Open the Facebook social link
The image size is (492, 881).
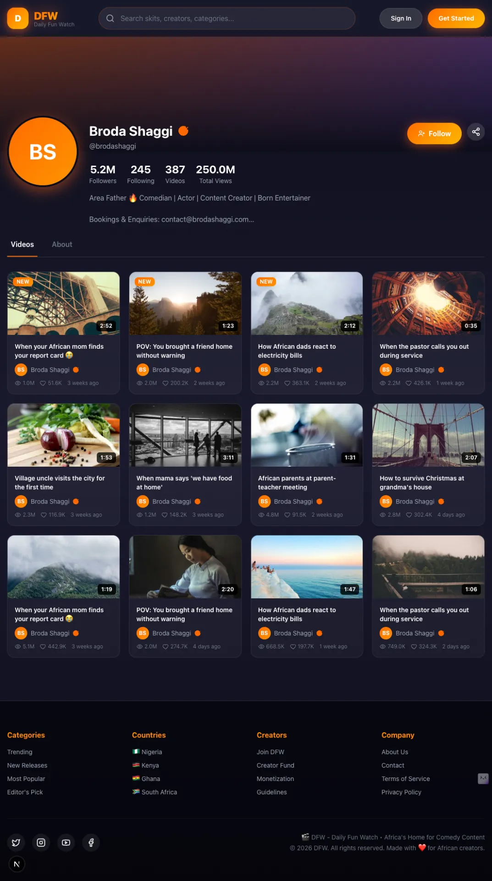pyautogui.click(x=91, y=842)
